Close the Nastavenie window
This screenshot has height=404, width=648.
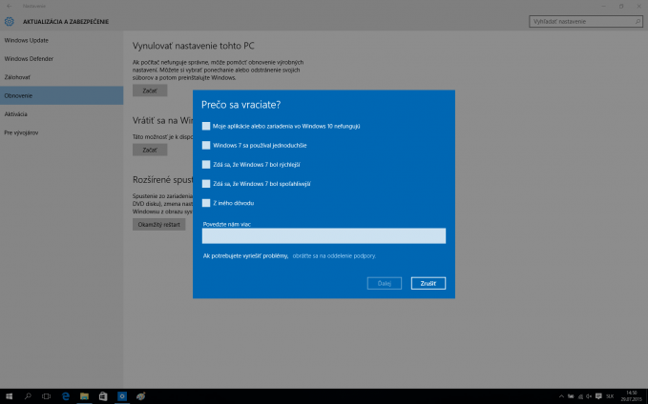point(638,6)
